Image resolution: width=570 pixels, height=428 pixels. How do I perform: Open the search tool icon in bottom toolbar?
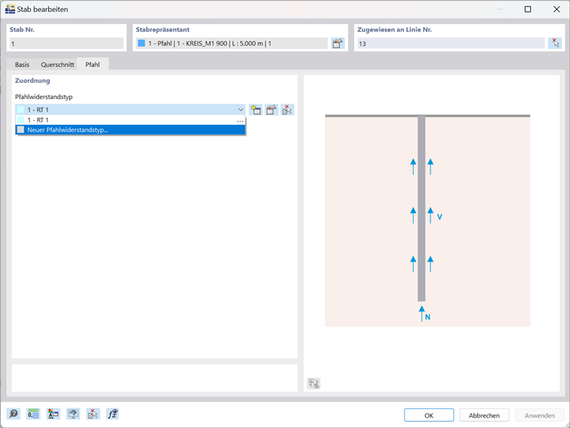(13, 414)
